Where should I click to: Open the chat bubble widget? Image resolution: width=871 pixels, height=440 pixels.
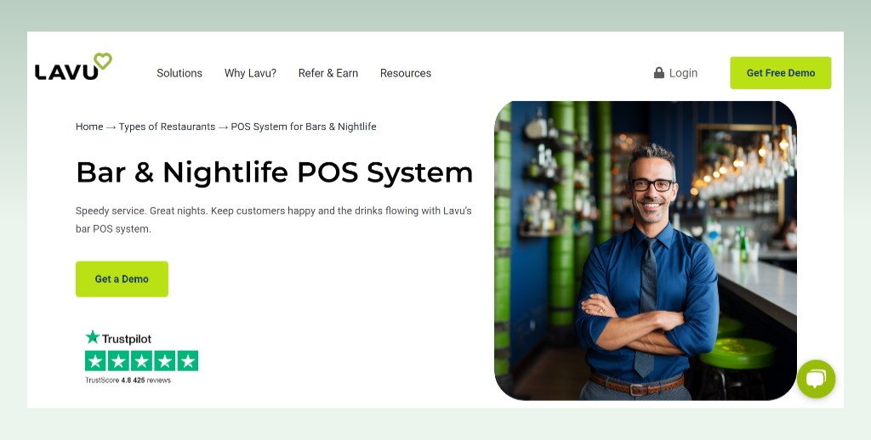click(816, 379)
